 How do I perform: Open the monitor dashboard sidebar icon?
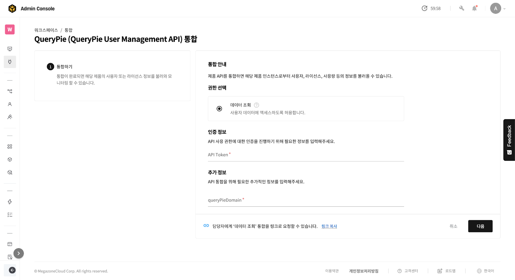point(10,49)
